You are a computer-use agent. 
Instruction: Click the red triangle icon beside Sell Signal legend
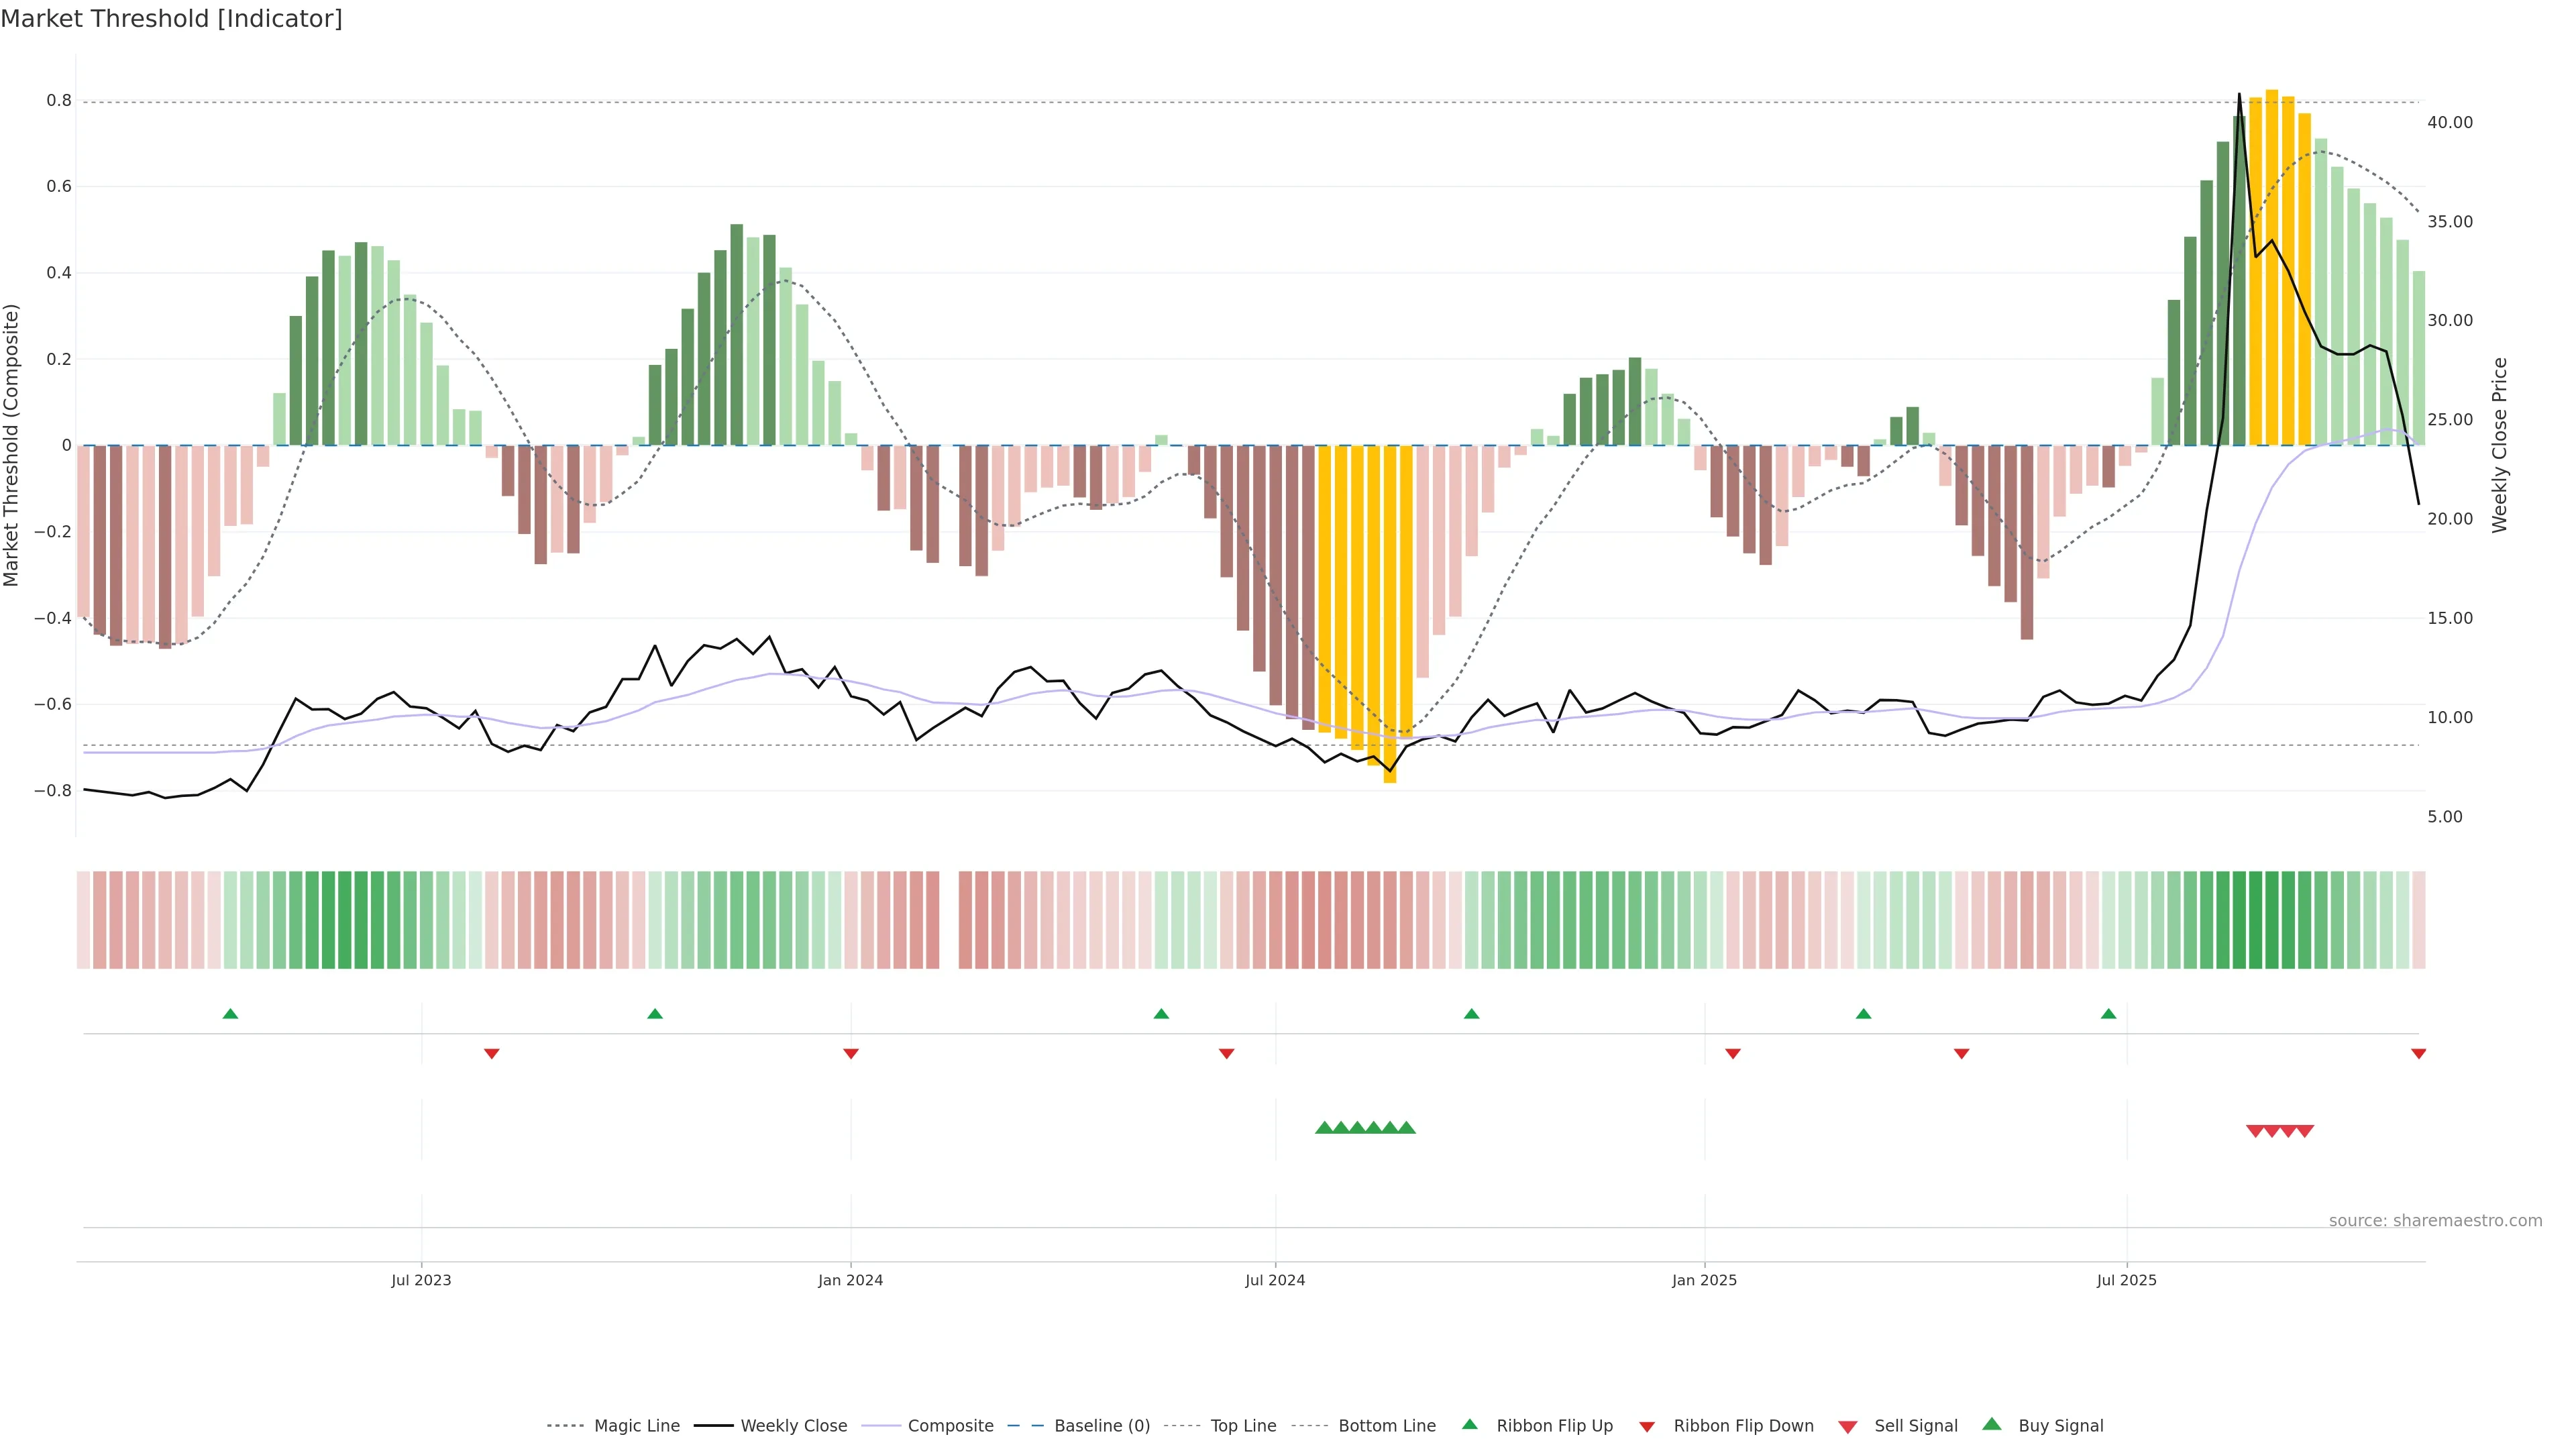[x=1848, y=1427]
